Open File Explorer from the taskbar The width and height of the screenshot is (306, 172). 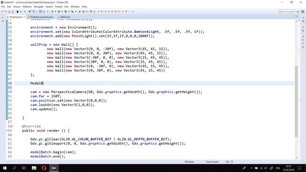coord(34,168)
